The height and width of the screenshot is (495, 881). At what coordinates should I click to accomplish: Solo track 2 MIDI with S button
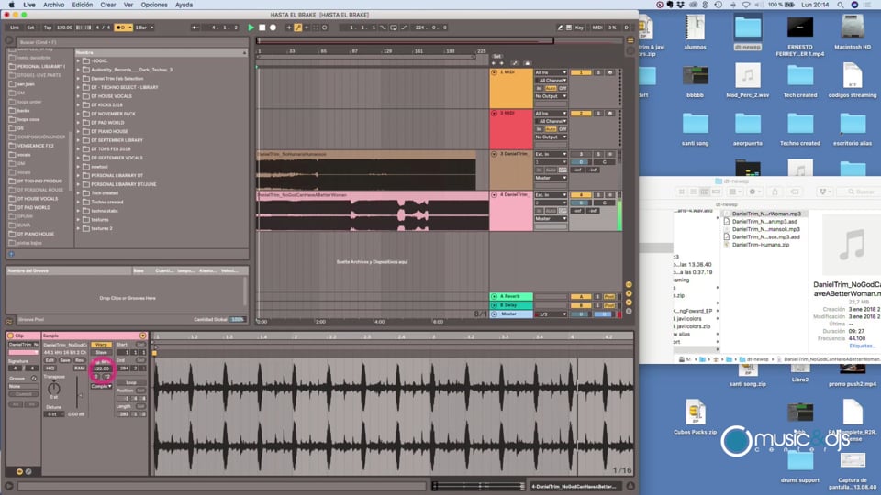599,114
